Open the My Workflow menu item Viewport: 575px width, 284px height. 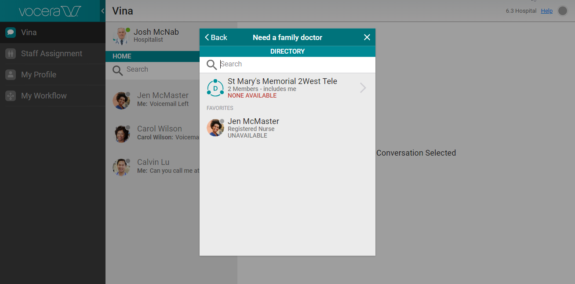[44, 96]
